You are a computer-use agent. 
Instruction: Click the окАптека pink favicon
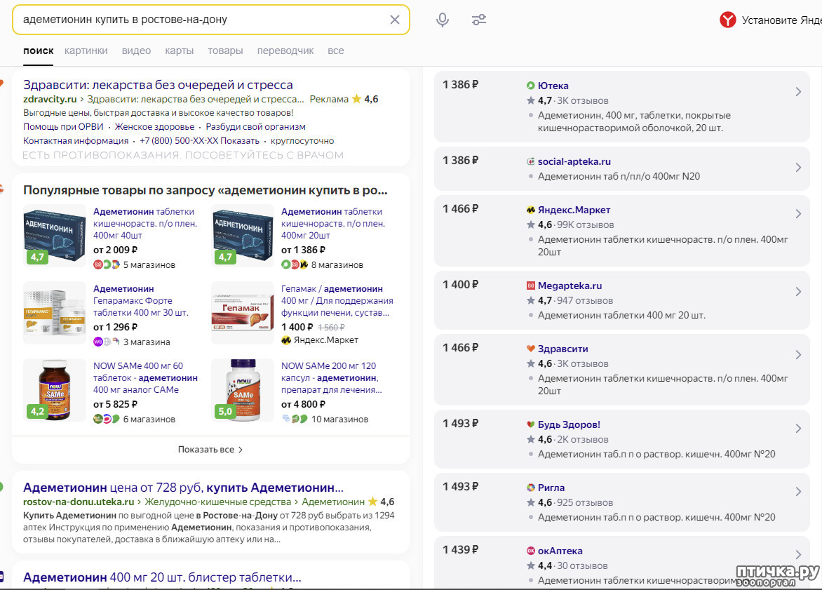click(x=530, y=551)
